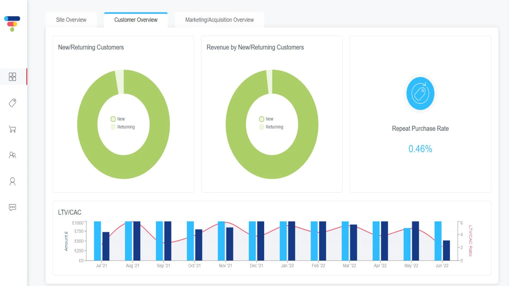Click the app logo at top left
Image resolution: width=509 pixels, height=286 pixels.
coord(12,24)
